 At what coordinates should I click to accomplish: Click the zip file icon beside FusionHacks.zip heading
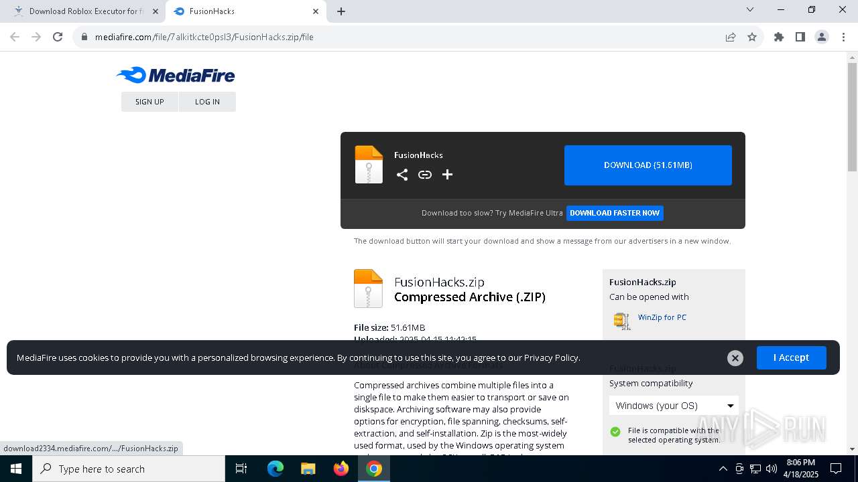click(x=368, y=289)
